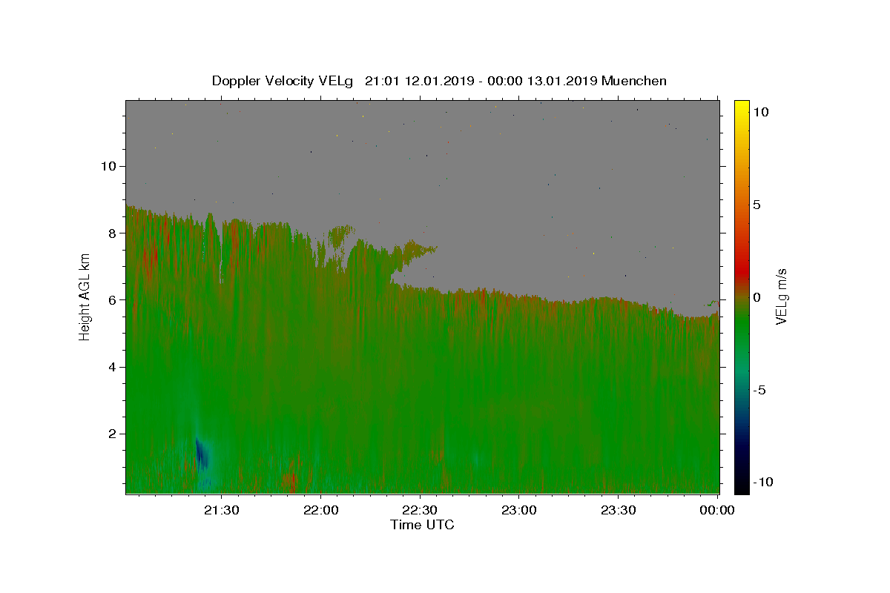Click the '00:00' time axis label
The image size is (890, 593).
tap(718, 510)
